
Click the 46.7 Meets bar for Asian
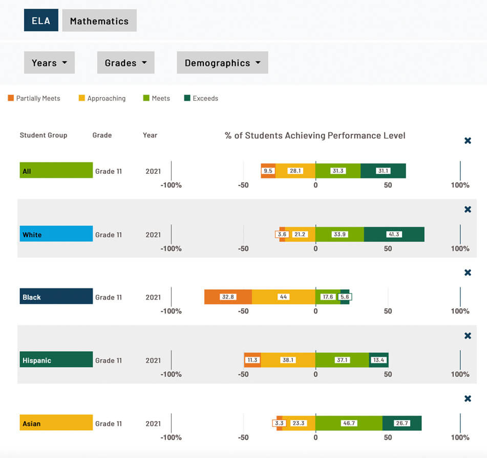349,423
